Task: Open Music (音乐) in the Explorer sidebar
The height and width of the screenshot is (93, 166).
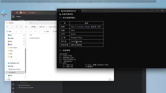Action: pyautogui.click(x=10, y=41)
